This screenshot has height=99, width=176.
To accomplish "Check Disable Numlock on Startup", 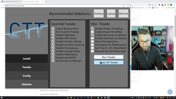I will point(92,38).
